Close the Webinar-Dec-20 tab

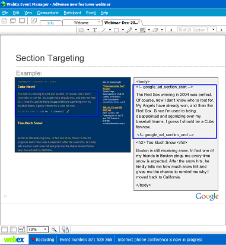coord(139,21)
